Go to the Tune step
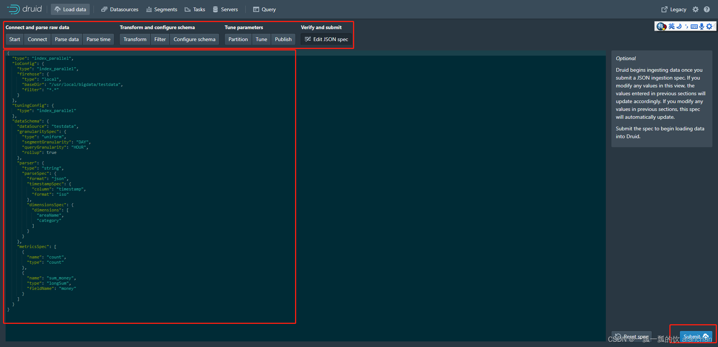The width and height of the screenshot is (718, 347). click(261, 39)
